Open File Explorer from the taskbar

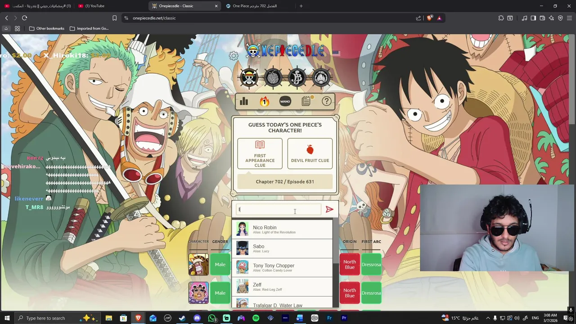[108, 318]
